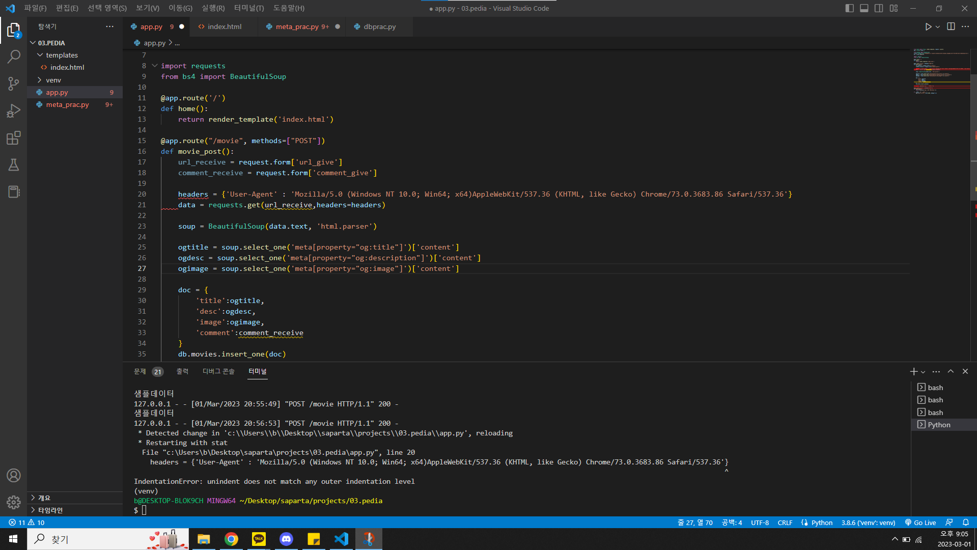Open Explorer views and more actions ellipsis
This screenshot has width=977, height=550.
pos(110,26)
